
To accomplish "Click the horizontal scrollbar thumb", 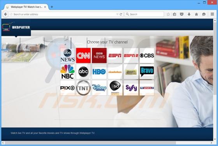I will (x=90, y=143).
